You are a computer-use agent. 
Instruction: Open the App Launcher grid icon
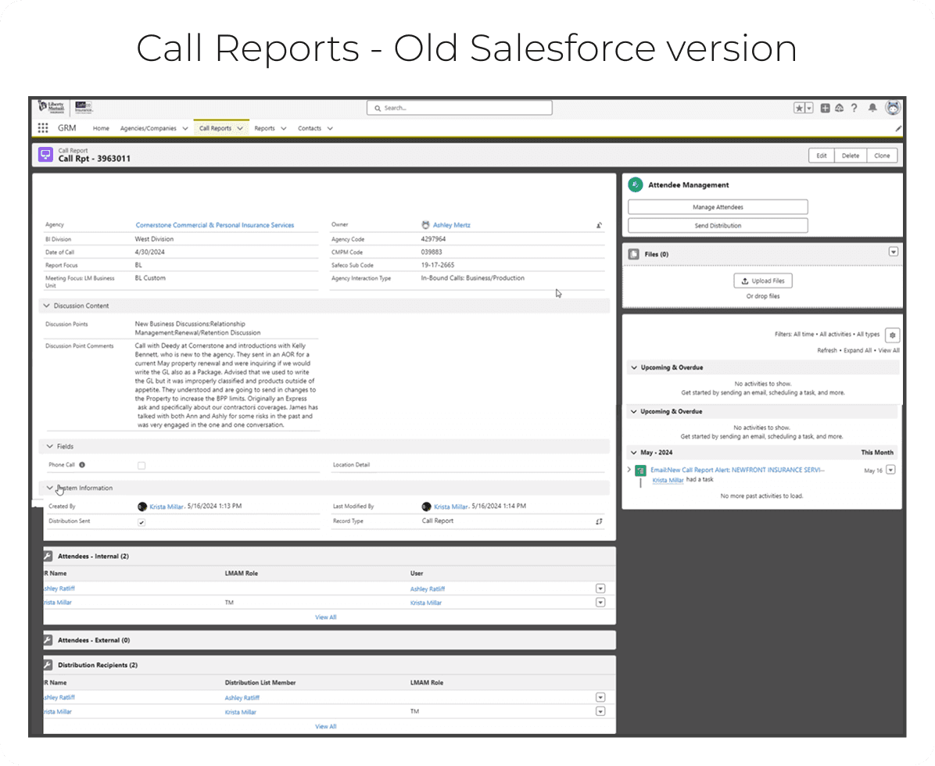click(43, 128)
